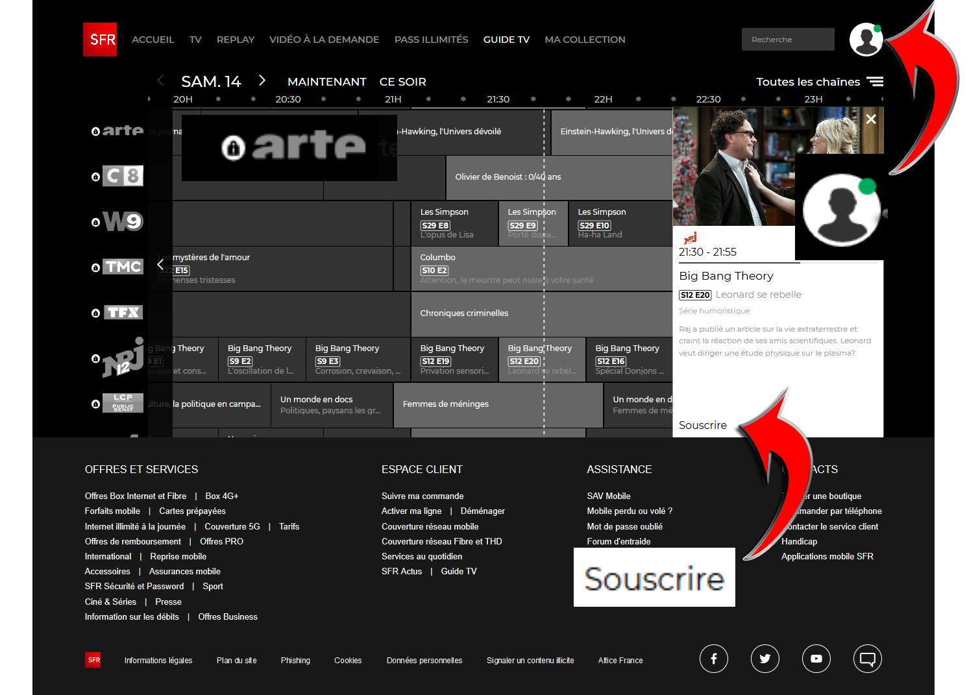The width and height of the screenshot is (967, 695).
Task: Select the NRJ12 channel logo
Action: [x=123, y=358]
